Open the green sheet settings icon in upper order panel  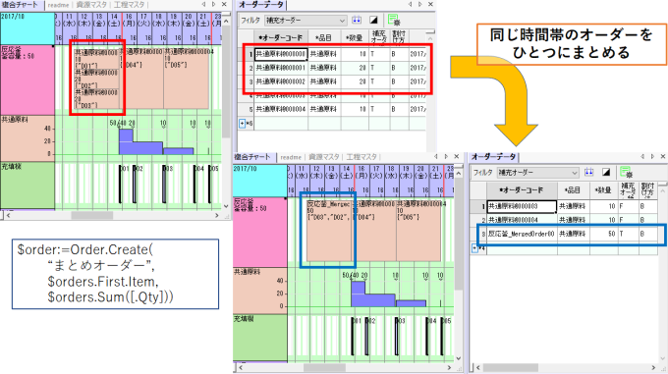393,20
